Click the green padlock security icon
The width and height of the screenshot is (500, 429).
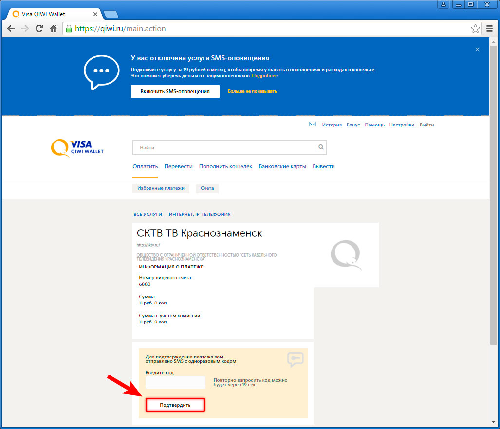point(69,29)
